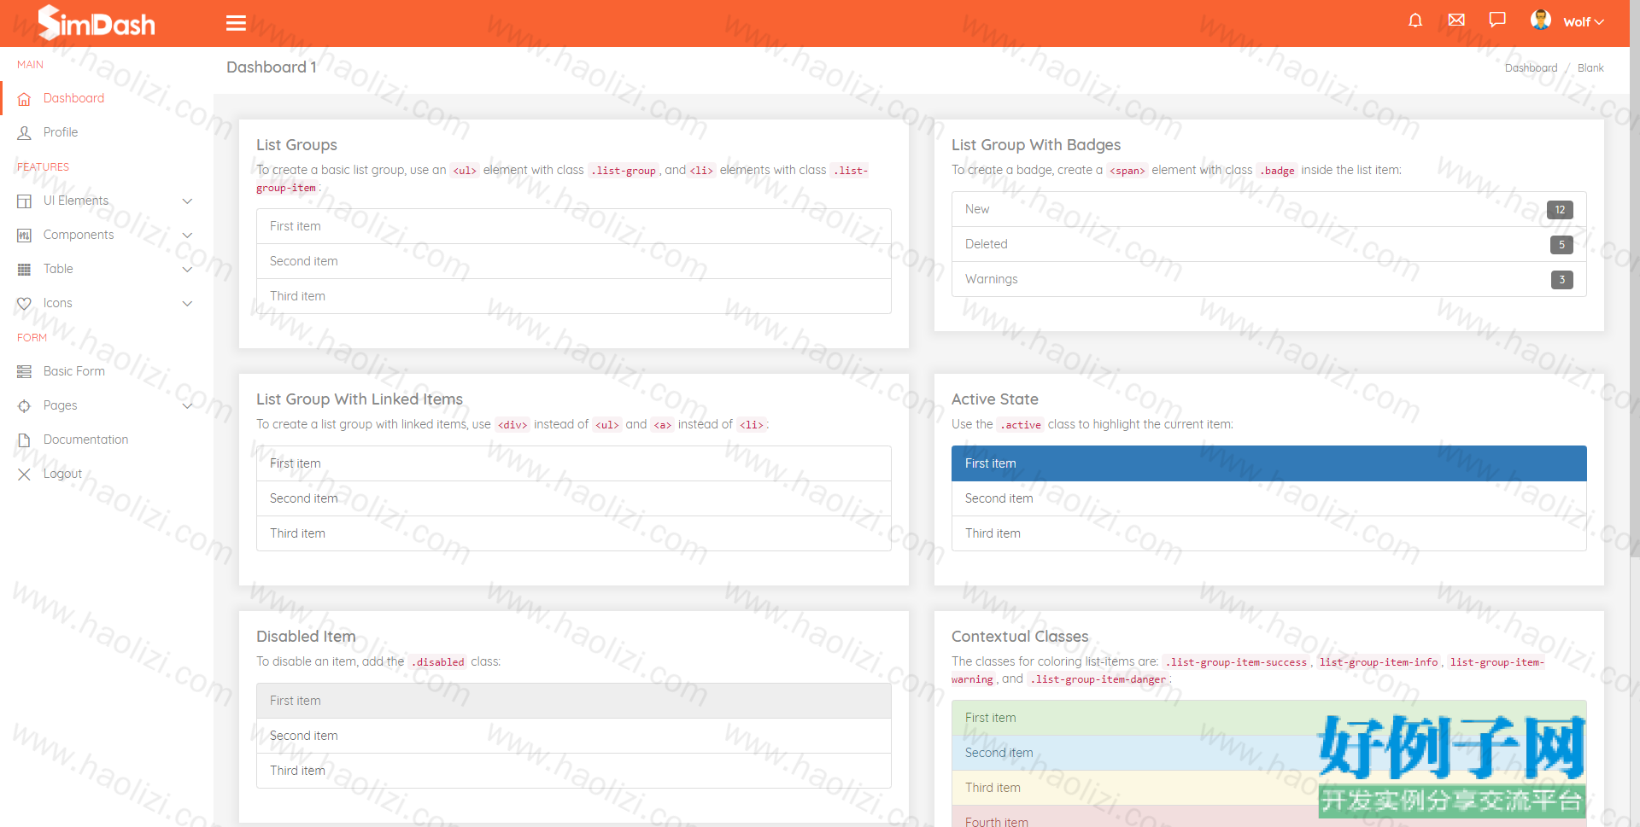Click the Logout X icon
This screenshot has width=1640, height=827.
pos(24,475)
